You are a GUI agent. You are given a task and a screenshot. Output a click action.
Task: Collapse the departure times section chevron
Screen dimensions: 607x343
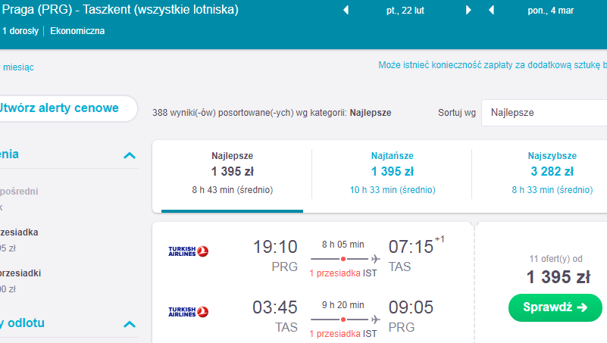[130, 324]
